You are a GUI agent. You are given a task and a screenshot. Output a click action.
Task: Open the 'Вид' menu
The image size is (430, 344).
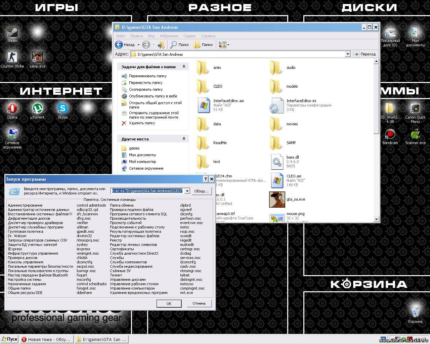tap(151, 36)
